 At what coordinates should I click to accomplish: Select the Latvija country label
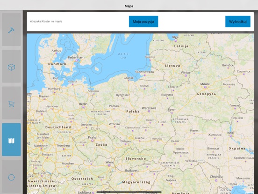[181, 46]
